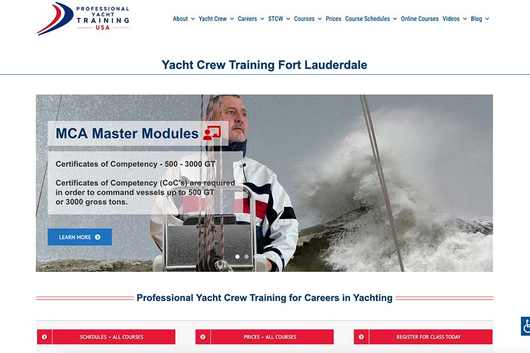The width and height of the screenshot is (530, 353).
Task: Click the arrow icon beside Register For Class Today
Action: coord(361,337)
